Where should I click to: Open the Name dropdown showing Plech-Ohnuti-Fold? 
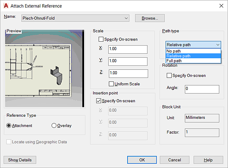click(x=75, y=18)
